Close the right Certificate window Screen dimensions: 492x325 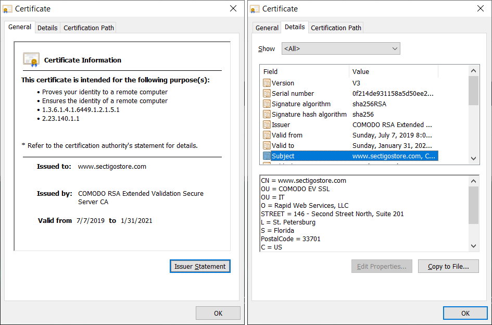click(481, 8)
